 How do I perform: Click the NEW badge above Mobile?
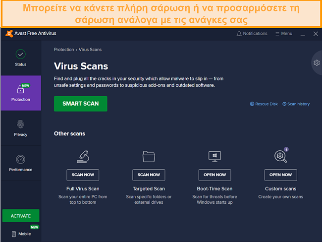point(35,227)
